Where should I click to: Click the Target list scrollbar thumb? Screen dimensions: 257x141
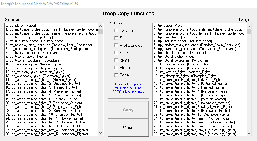pyautogui.click(x=249, y=31)
